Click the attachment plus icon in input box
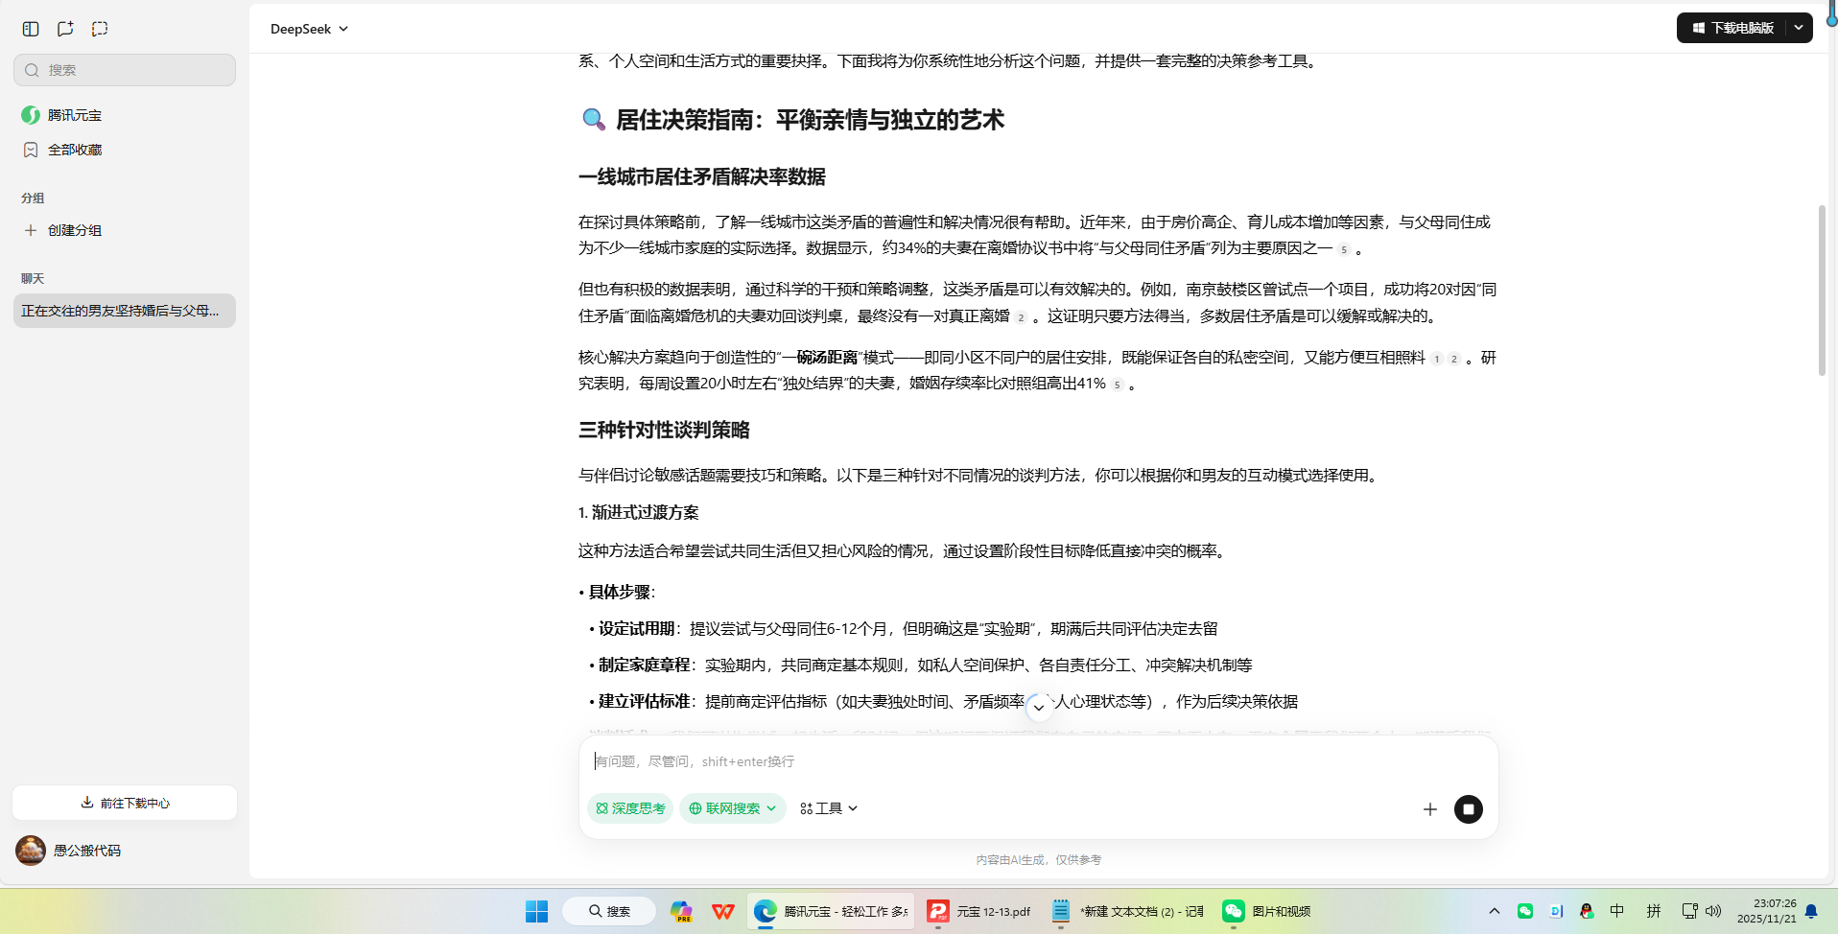 [x=1429, y=808]
